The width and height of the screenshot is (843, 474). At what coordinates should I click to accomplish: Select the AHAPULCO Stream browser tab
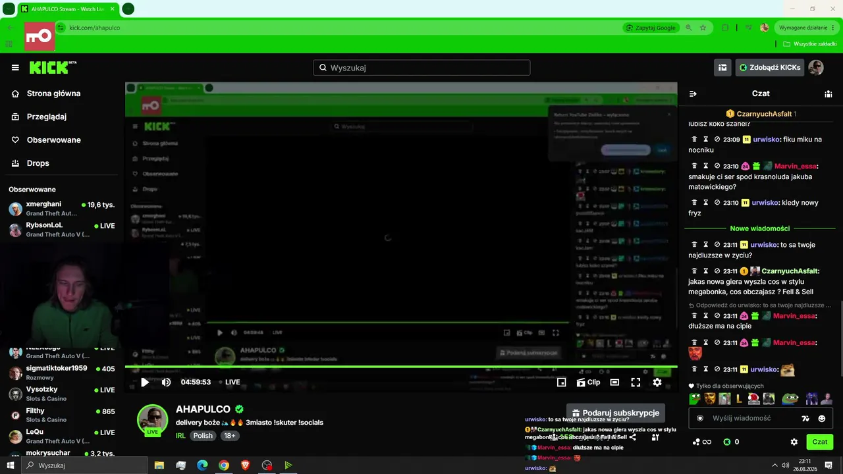click(x=68, y=9)
